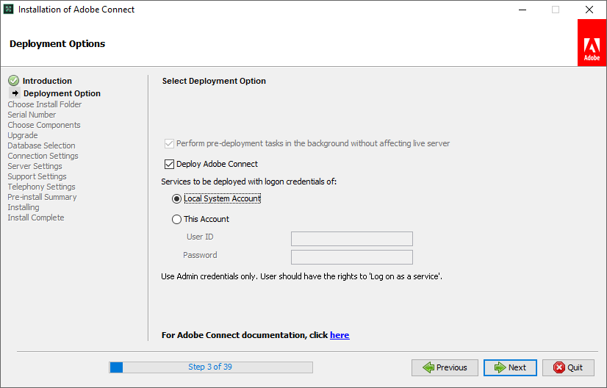Click the green checkmark beside Introduction
The height and width of the screenshot is (388, 607).
13,81
